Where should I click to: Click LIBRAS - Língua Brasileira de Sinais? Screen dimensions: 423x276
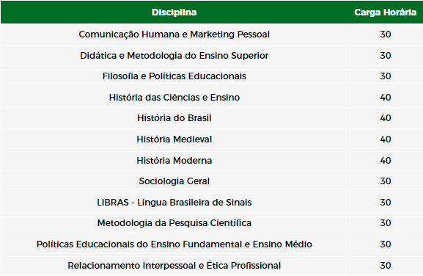click(x=174, y=203)
